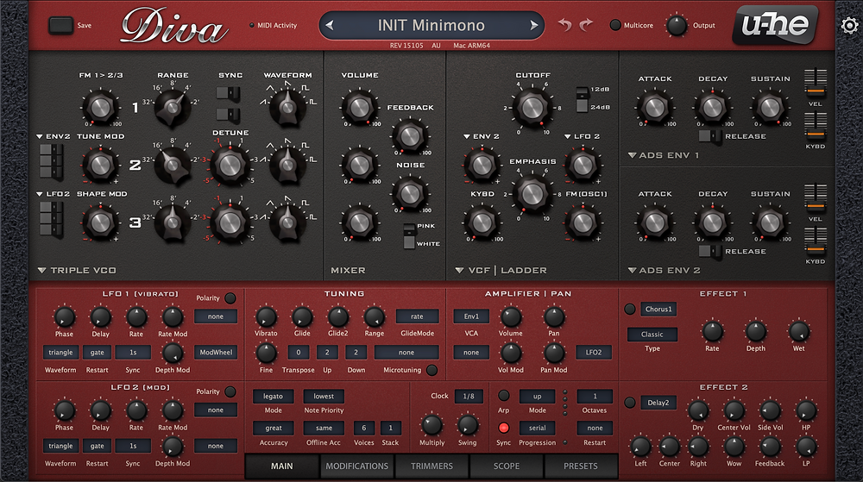Open Chorus1 effect selector

coord(658,309)
